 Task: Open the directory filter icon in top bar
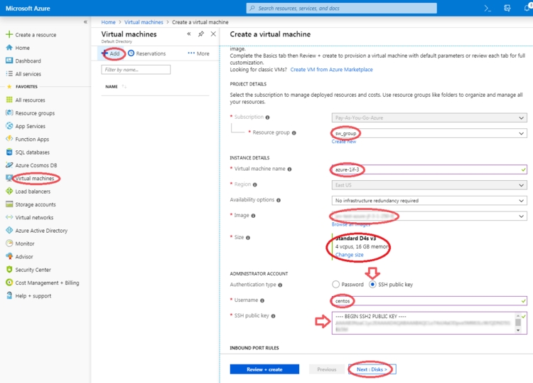[507, 8]
